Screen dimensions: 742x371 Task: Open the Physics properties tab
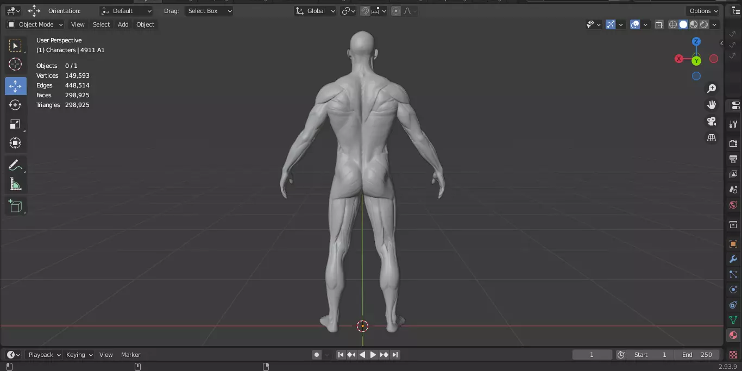733,290
